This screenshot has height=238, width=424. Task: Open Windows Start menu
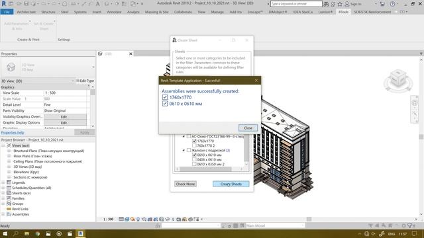[5, 233]
